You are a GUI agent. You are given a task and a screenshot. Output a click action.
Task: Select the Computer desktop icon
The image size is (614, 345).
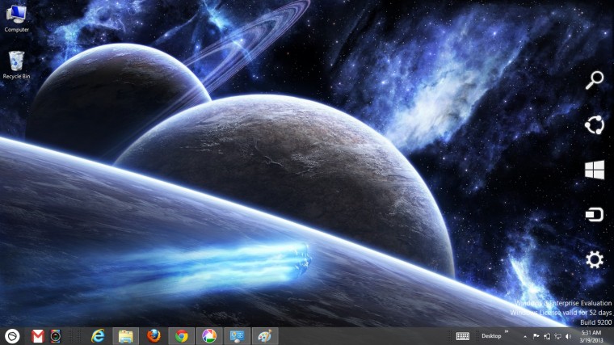pos(16,19)
